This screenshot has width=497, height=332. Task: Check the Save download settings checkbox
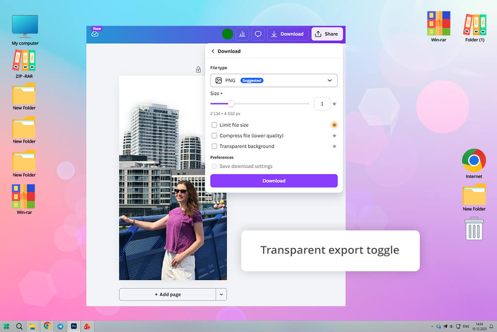pos(214,166)
